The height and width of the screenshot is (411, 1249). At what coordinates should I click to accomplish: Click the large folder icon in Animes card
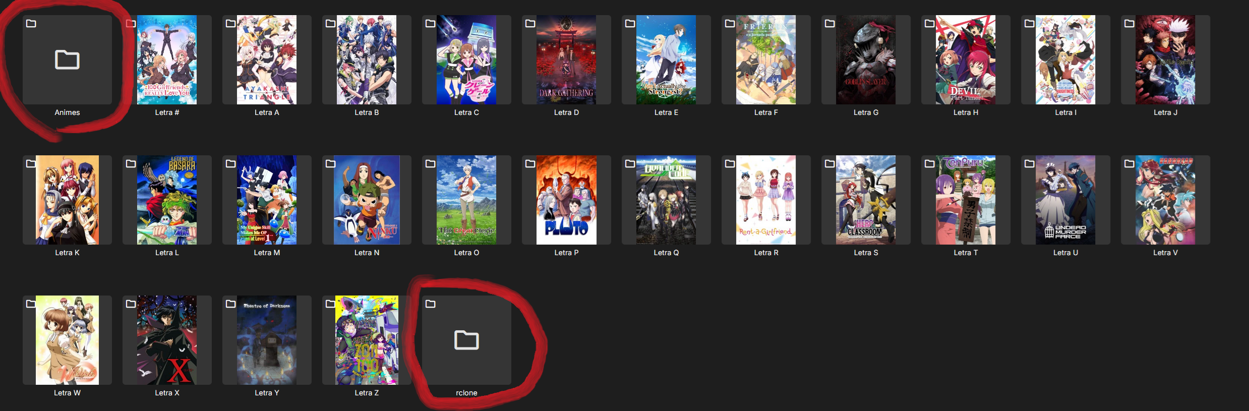67,60
